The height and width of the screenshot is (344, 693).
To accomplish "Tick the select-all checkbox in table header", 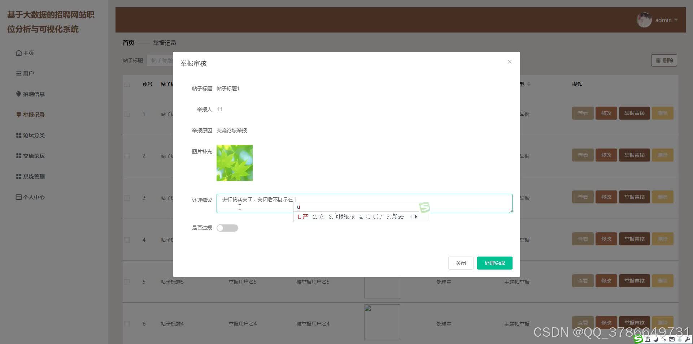I will tap(127, 84).
